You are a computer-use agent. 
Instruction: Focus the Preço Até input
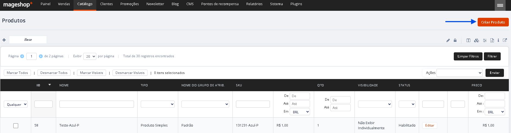pos(495,104)
